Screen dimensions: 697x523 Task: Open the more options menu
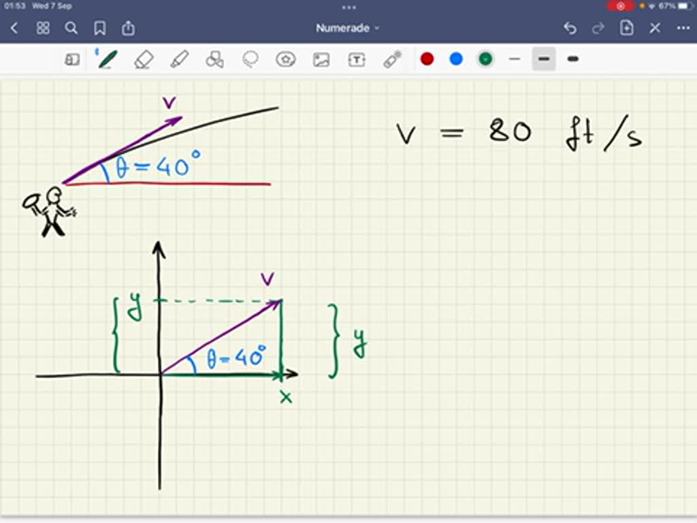(683, 28)
